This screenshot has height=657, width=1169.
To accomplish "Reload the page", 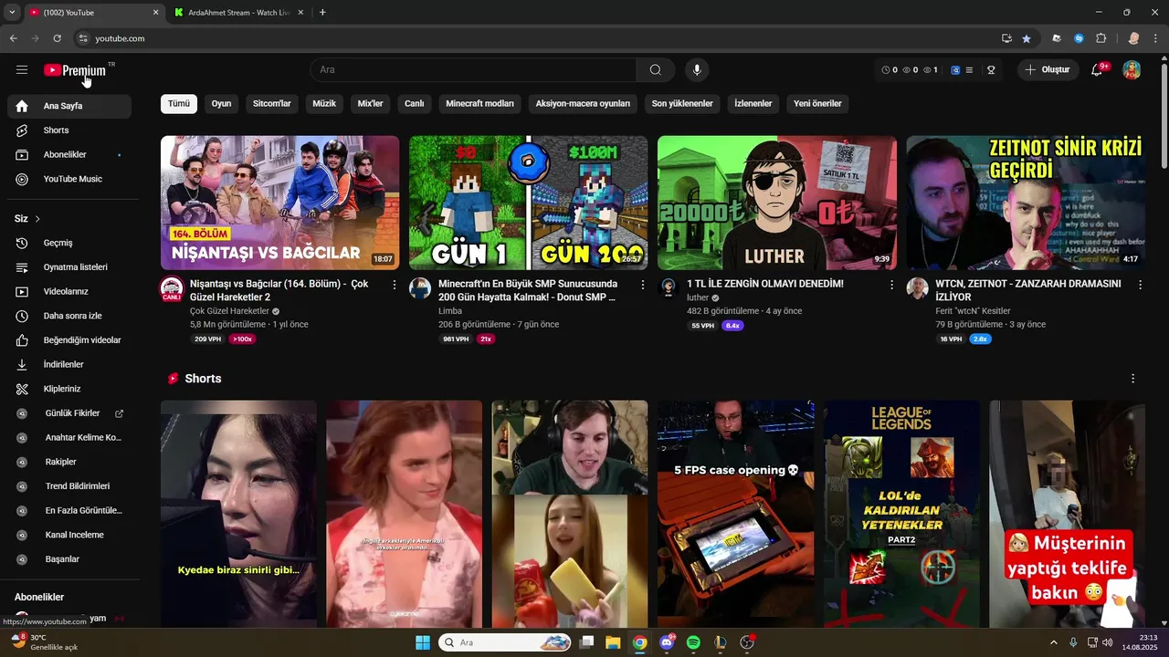I will 57,38.
